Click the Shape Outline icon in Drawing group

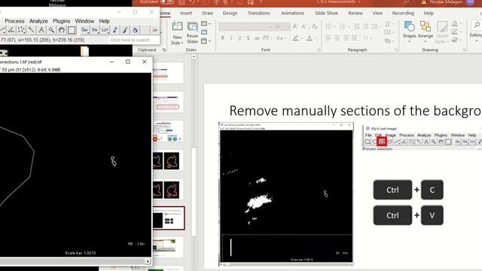pyautogui.click(x=455, y=32)
